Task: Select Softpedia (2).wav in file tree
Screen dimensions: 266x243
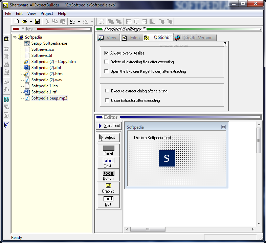Action: point(47,80)
